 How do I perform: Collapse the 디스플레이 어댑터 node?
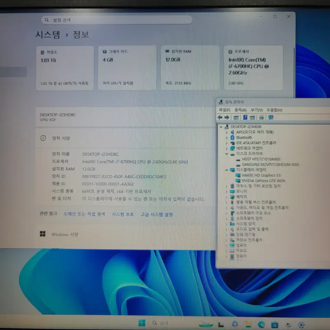pos(226,170)
